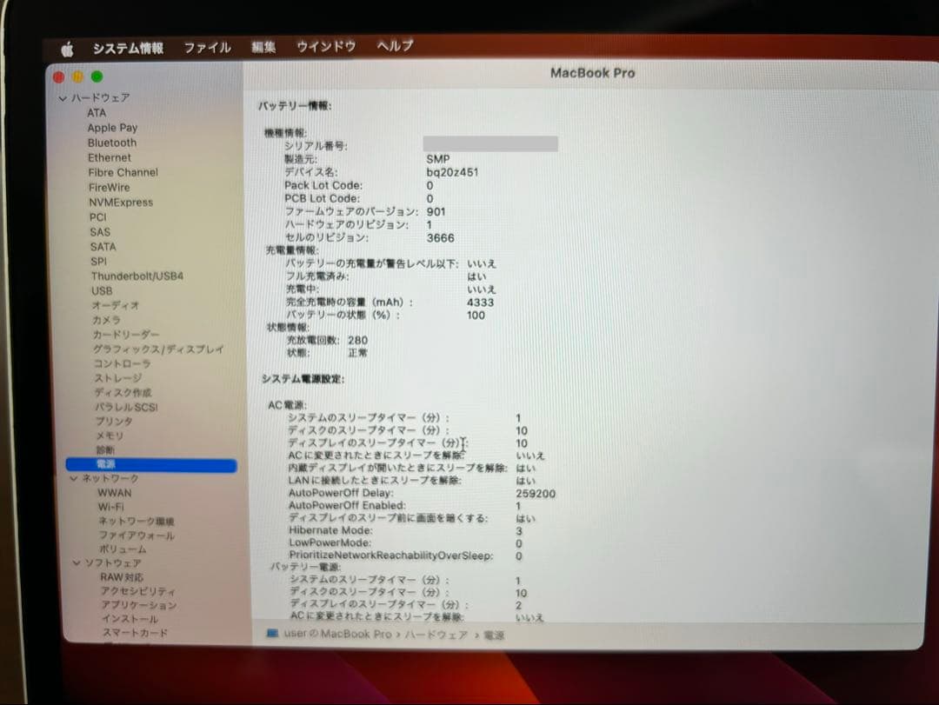Collapse the ソフトウェア section

[76, 563]
